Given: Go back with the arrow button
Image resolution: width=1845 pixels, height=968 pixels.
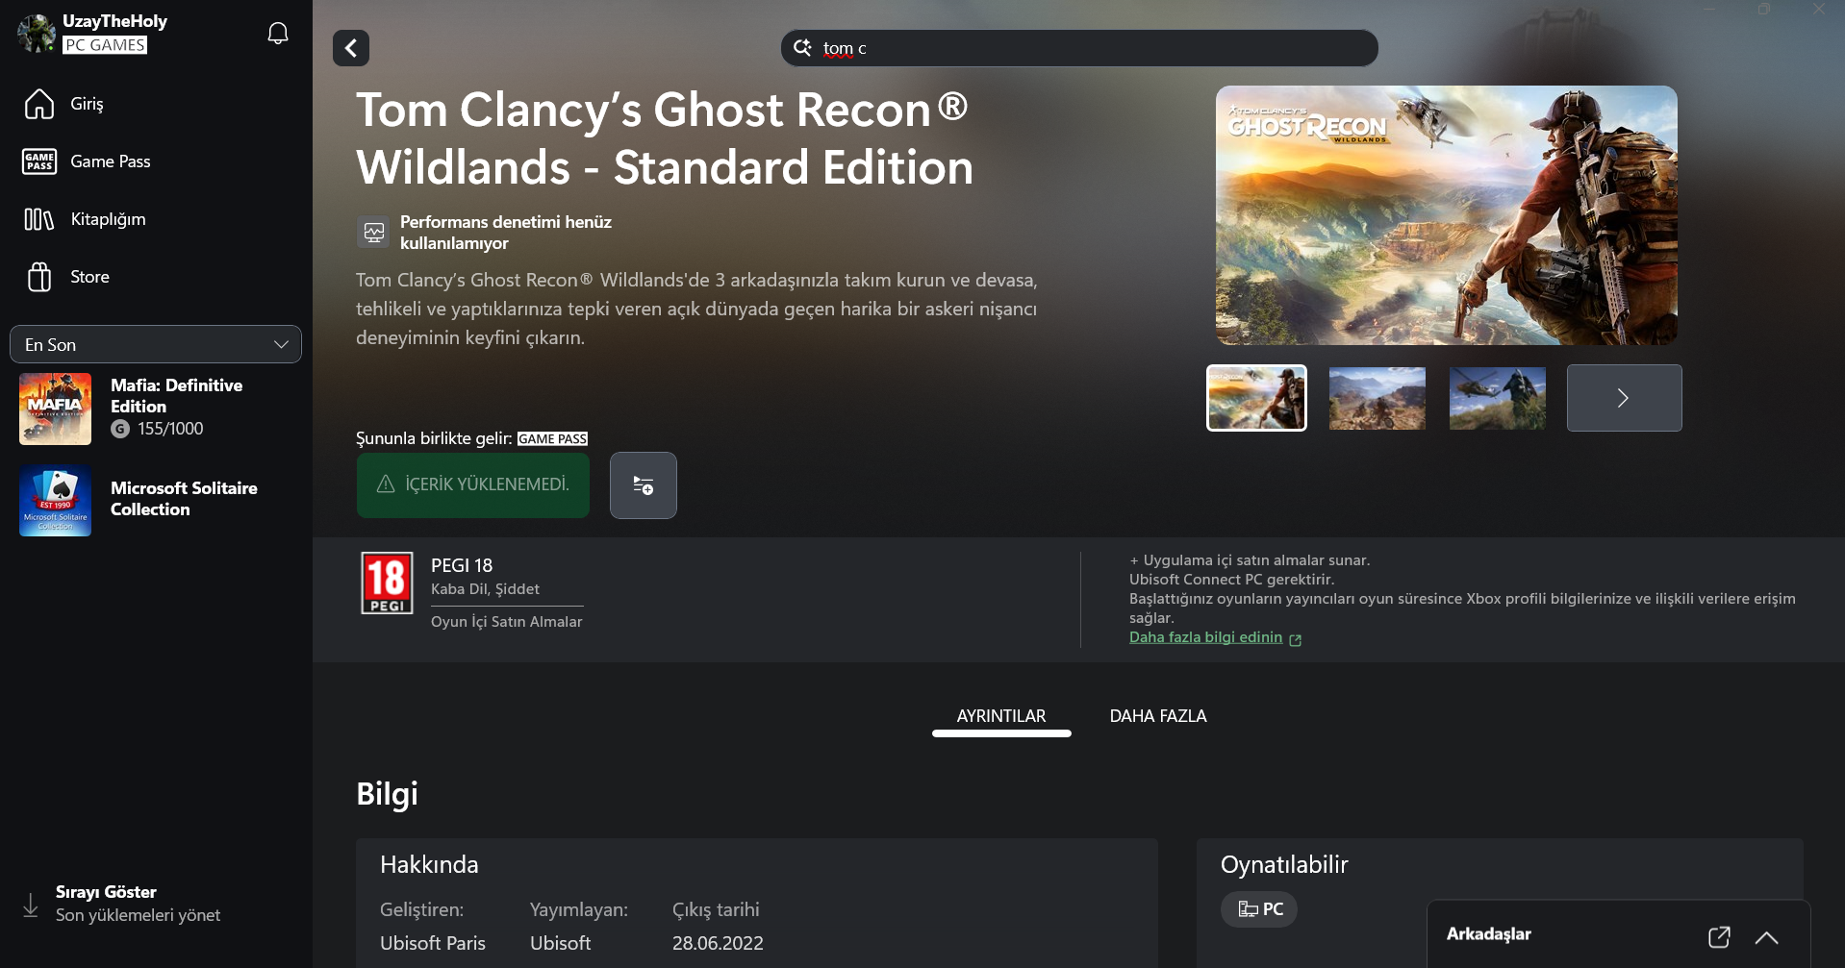Looking at the screenshot, I should pos(351,48).
